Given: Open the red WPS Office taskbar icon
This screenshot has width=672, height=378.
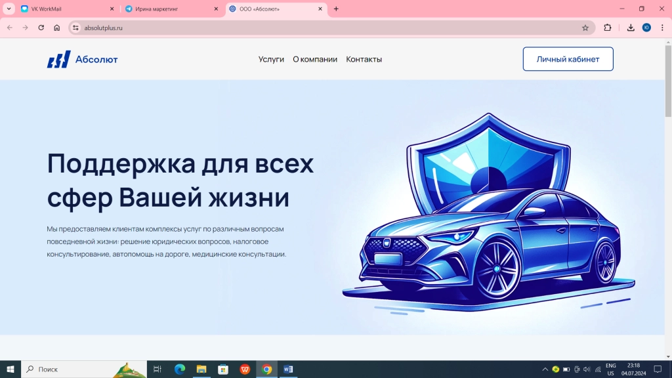Looking at the screenshot, I should (x=245, y=369).
